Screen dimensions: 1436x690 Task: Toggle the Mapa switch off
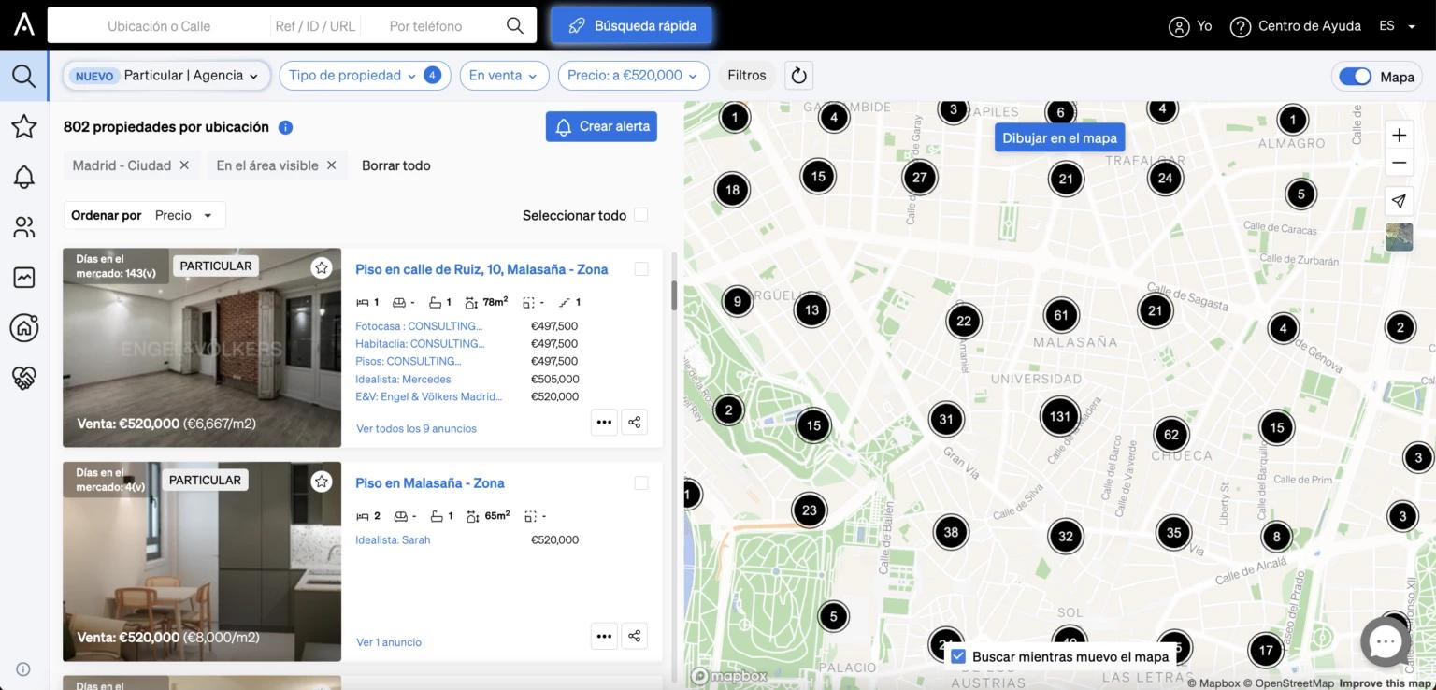coord(1355,77)
